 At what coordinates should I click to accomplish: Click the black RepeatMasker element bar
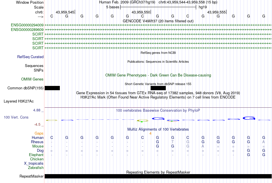(158, 176)
